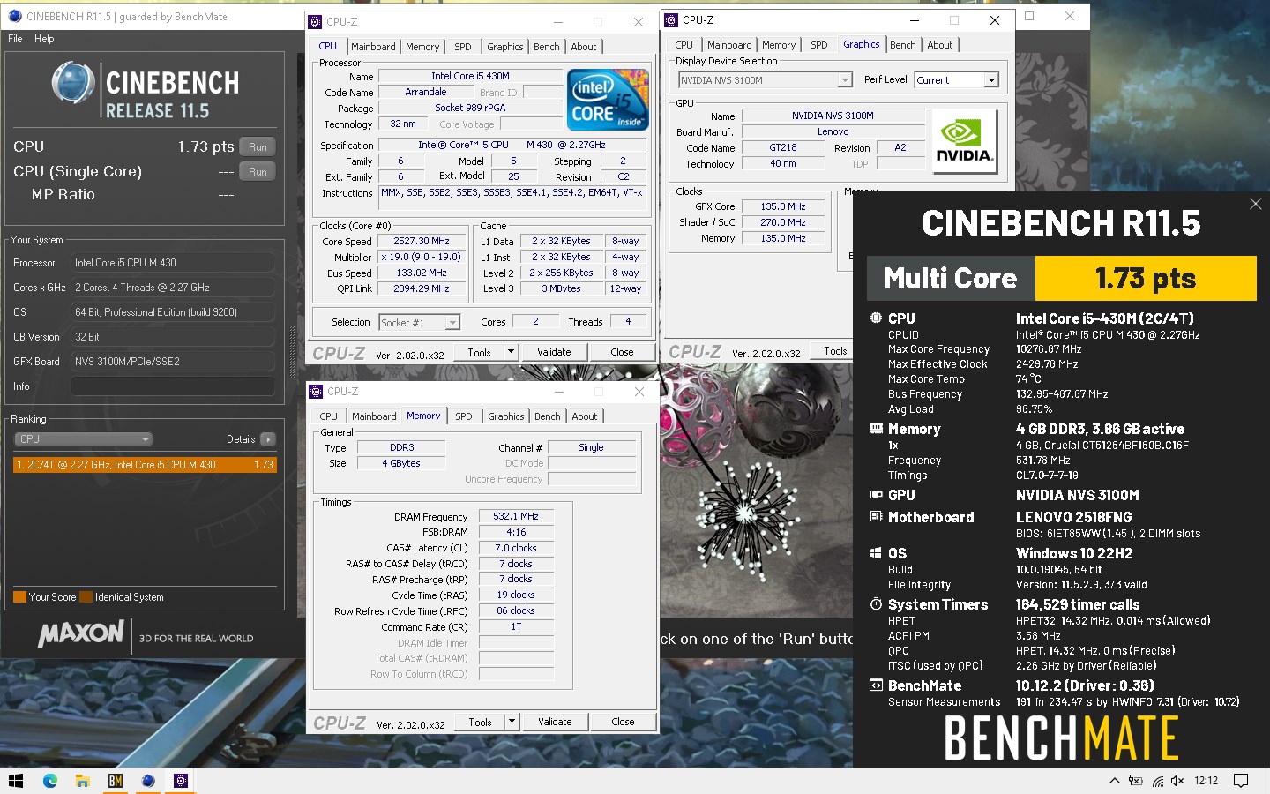Image resolution: width=1270 pixels, height=794 pixels.
Task: Click the Details arrow button in Ranking
Action: click(x=268, y=439)
